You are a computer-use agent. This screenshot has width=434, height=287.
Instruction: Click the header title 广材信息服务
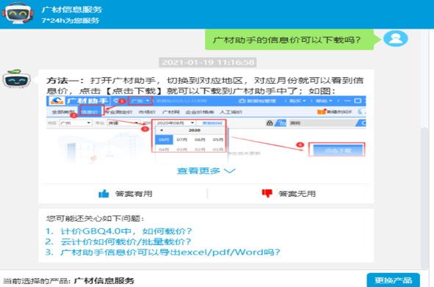click(72, 10)
